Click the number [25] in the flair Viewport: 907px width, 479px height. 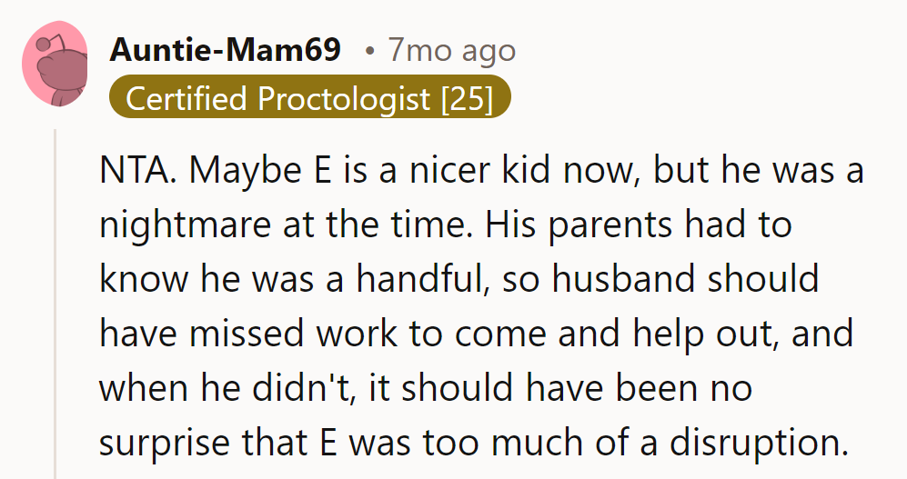467,98
